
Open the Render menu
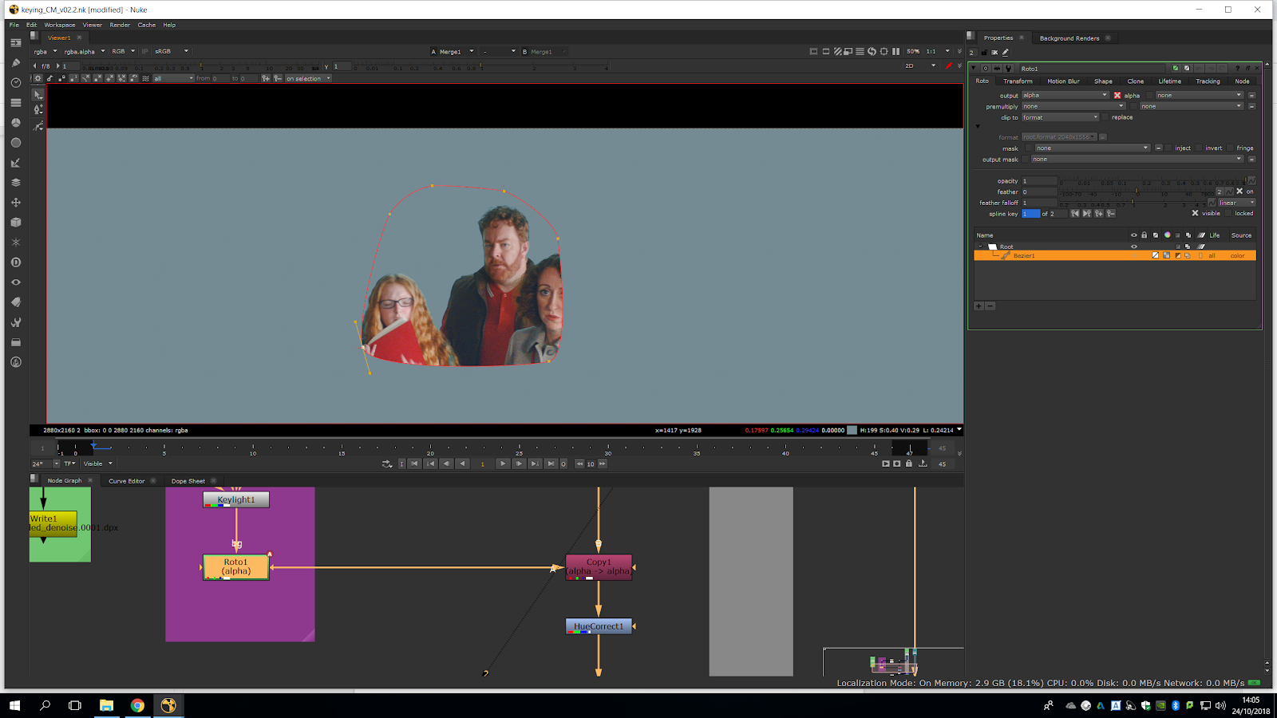pos(120,25)
